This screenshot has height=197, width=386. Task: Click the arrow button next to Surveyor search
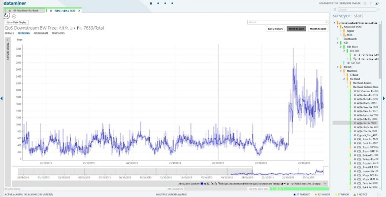point(378,9)
